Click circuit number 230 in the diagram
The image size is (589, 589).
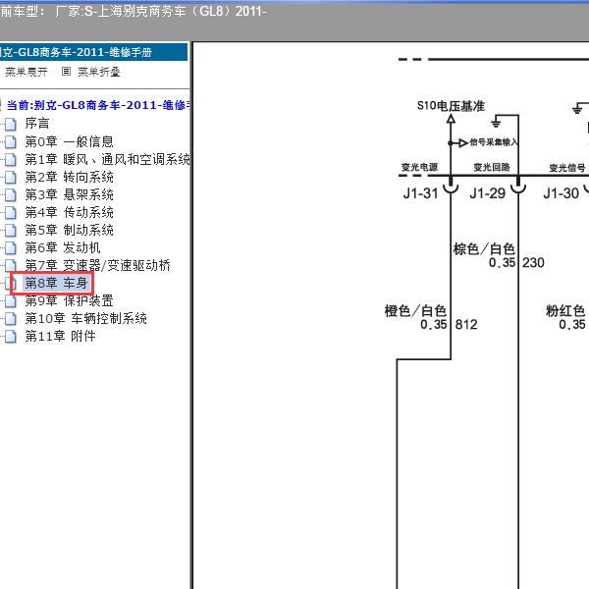coord(533,262)
